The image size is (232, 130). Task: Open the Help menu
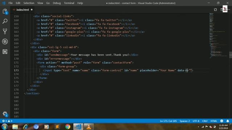[80, 3]
